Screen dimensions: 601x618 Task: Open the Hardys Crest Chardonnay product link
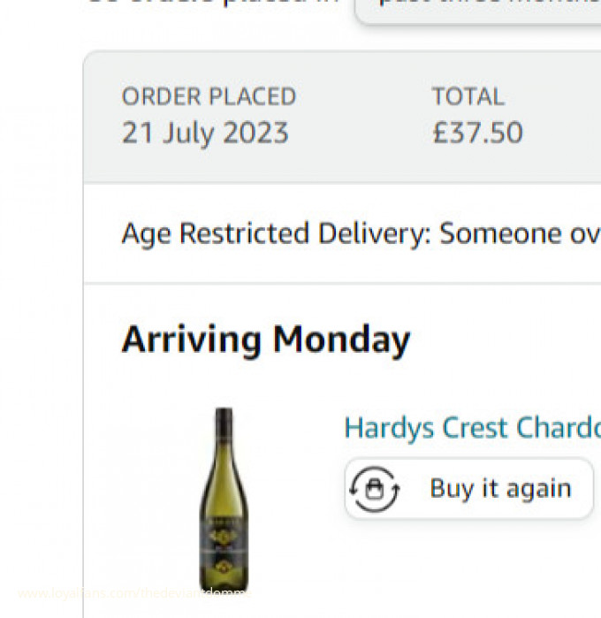click(472, 428)
